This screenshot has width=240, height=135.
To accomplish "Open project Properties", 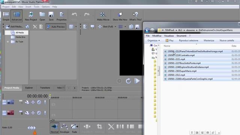I will (61, 16).
